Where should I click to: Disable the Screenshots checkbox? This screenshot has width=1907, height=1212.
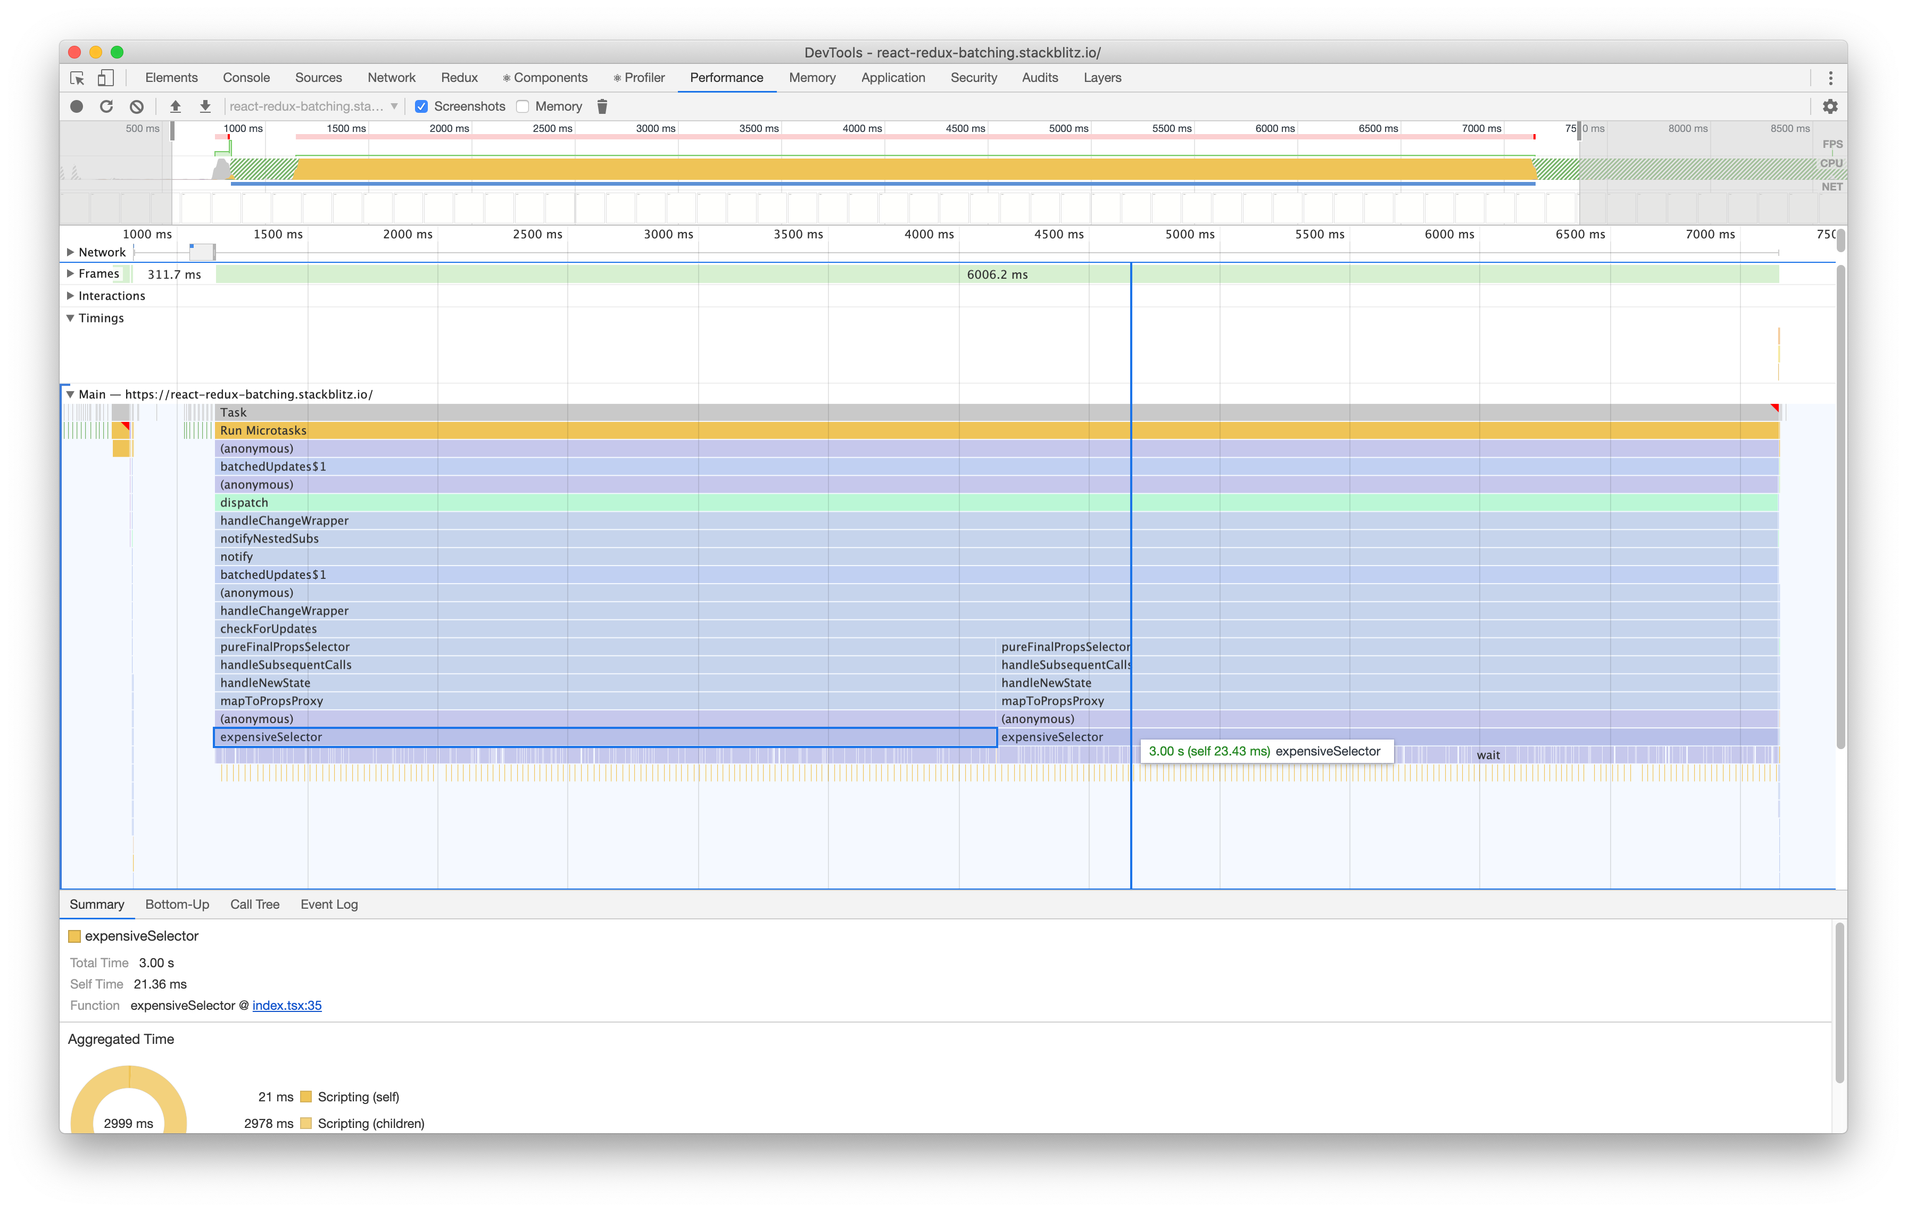(x=421, y=106)
